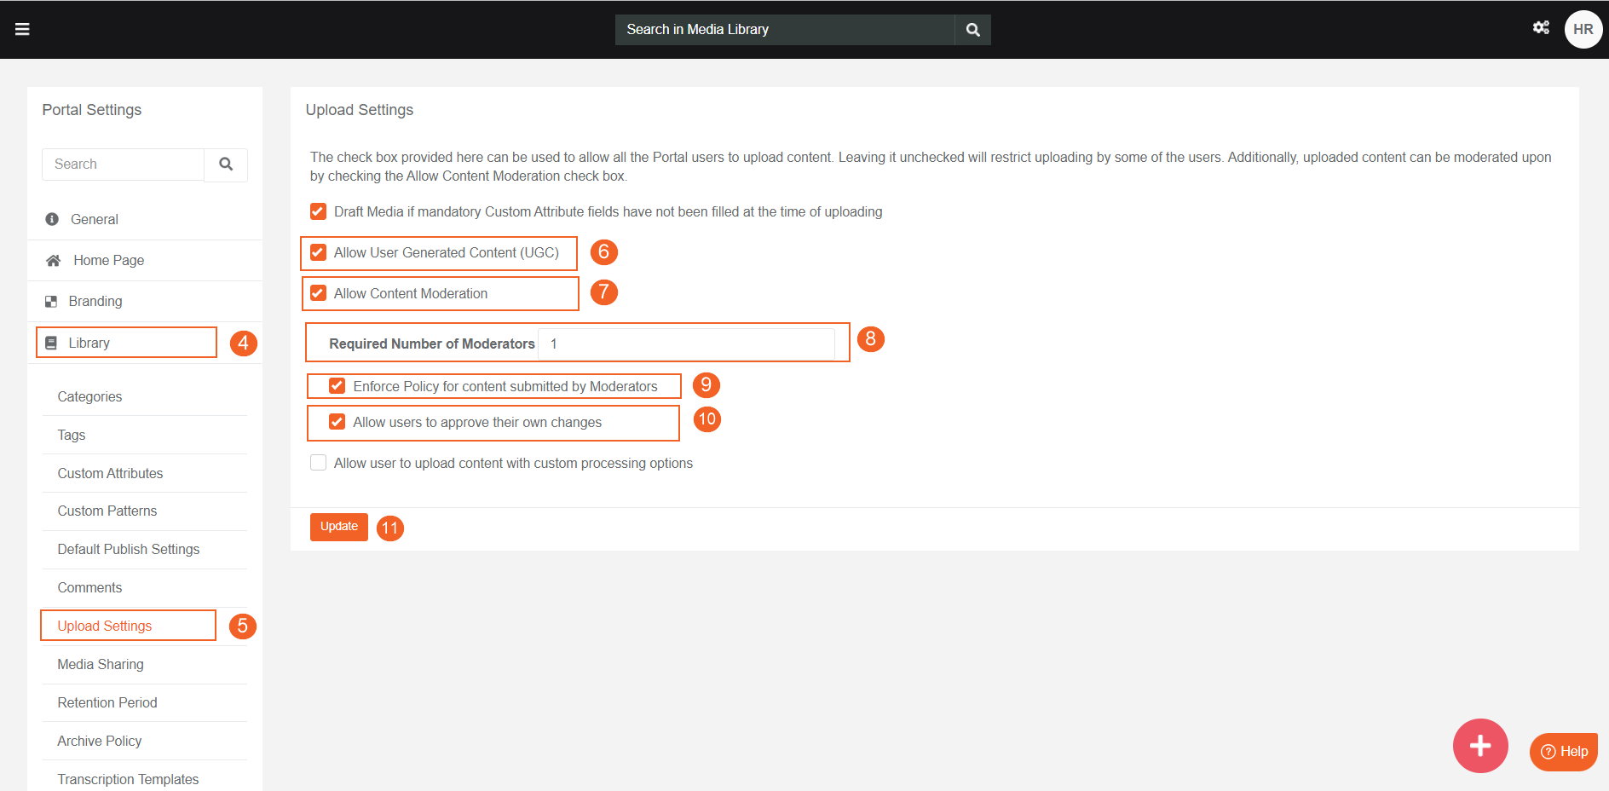Click the Portal Settings search magnifier button
The width and height of the screenshot is (1609, 791).
226,165
